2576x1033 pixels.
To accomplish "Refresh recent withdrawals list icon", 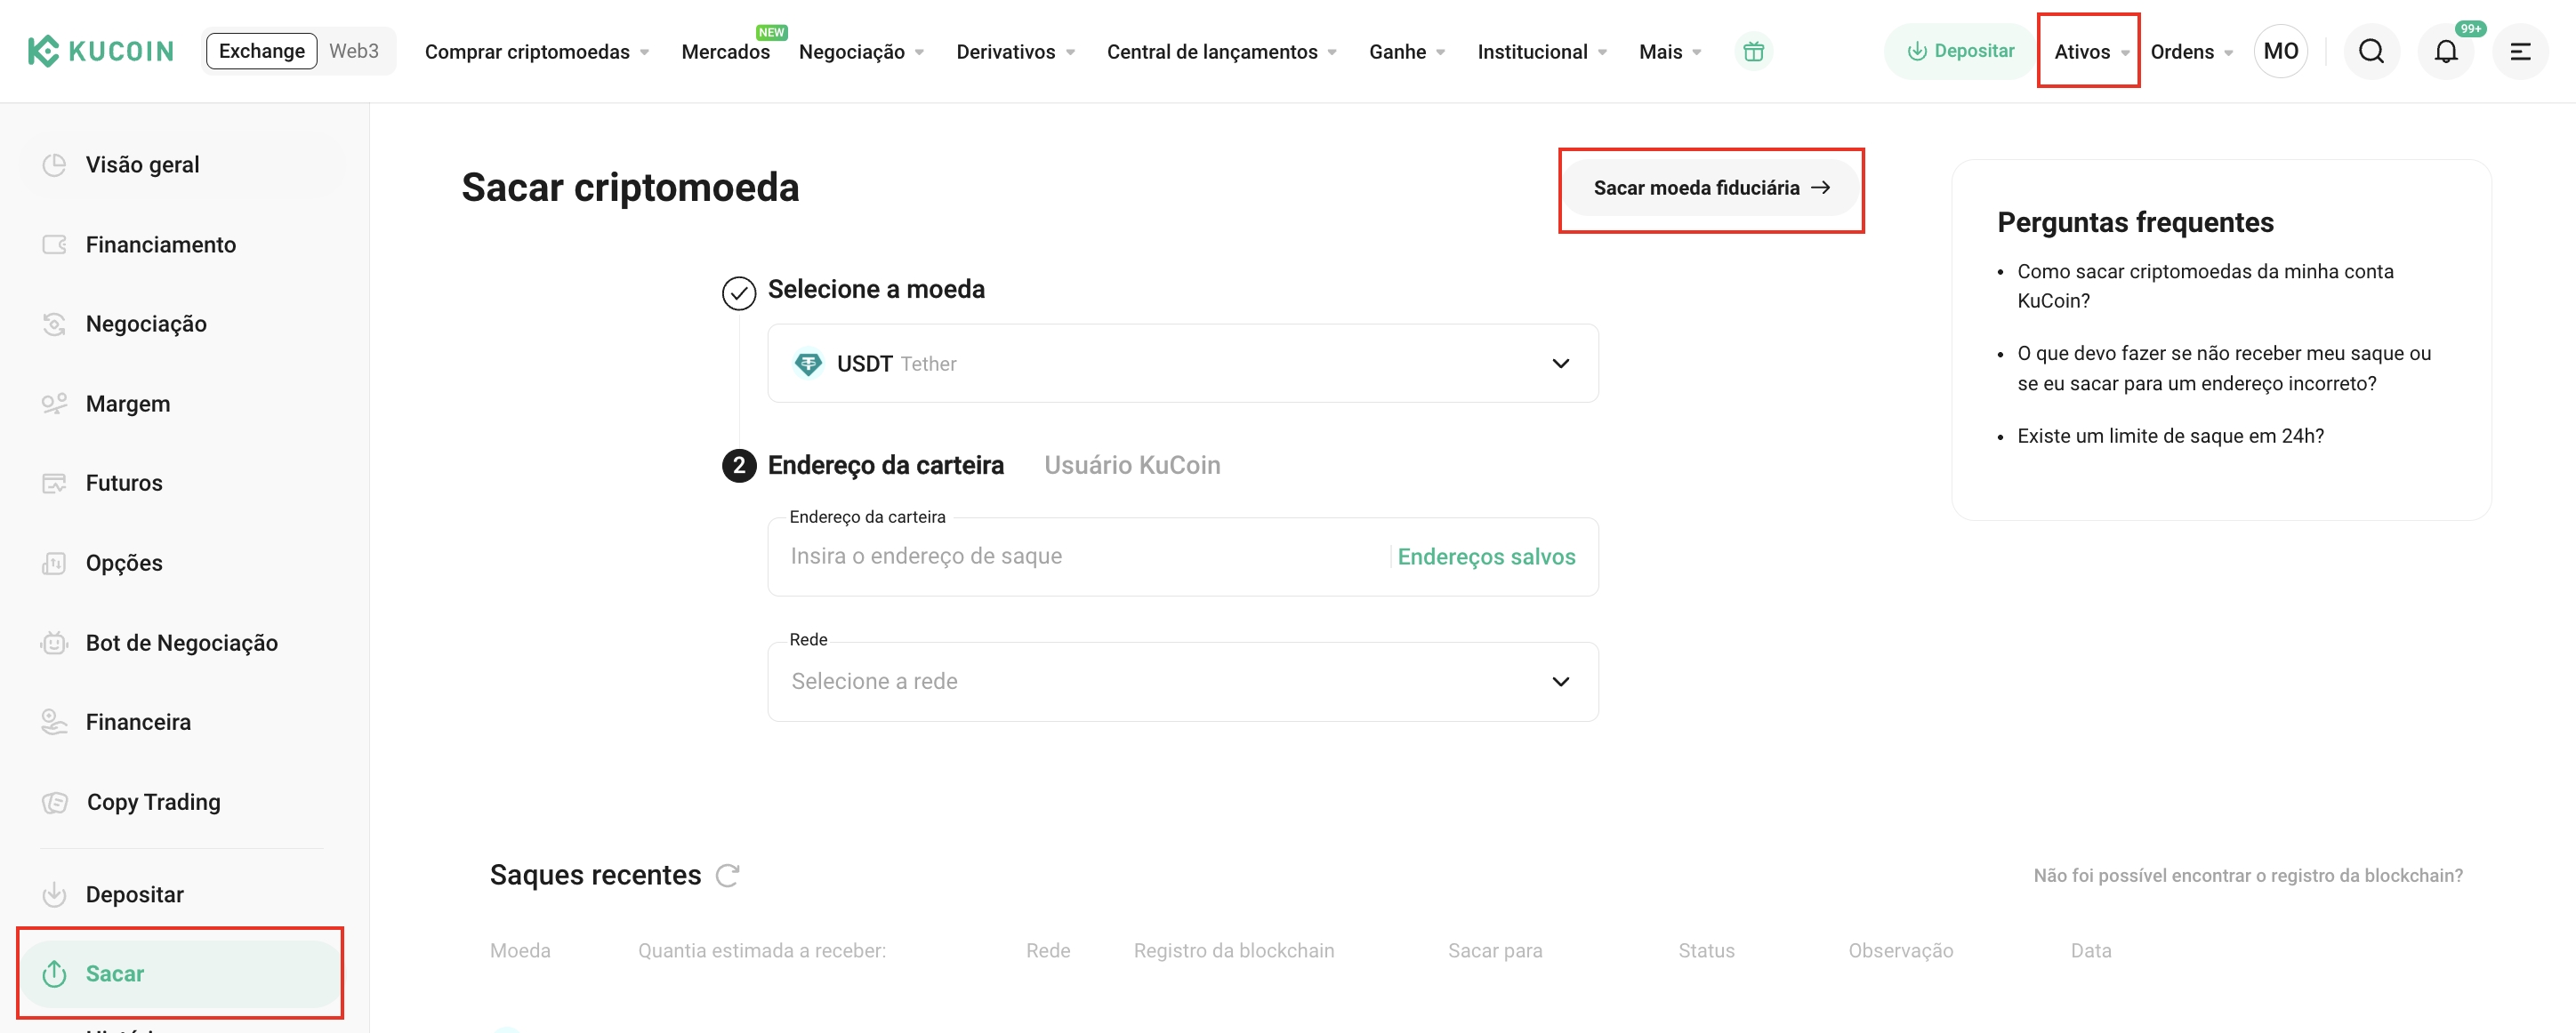I will point(728,875).
